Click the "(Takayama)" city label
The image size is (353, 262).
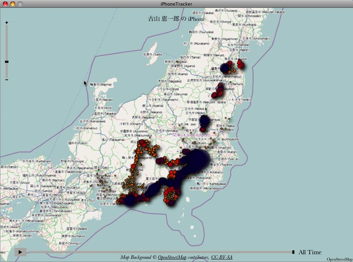[116, 140]
